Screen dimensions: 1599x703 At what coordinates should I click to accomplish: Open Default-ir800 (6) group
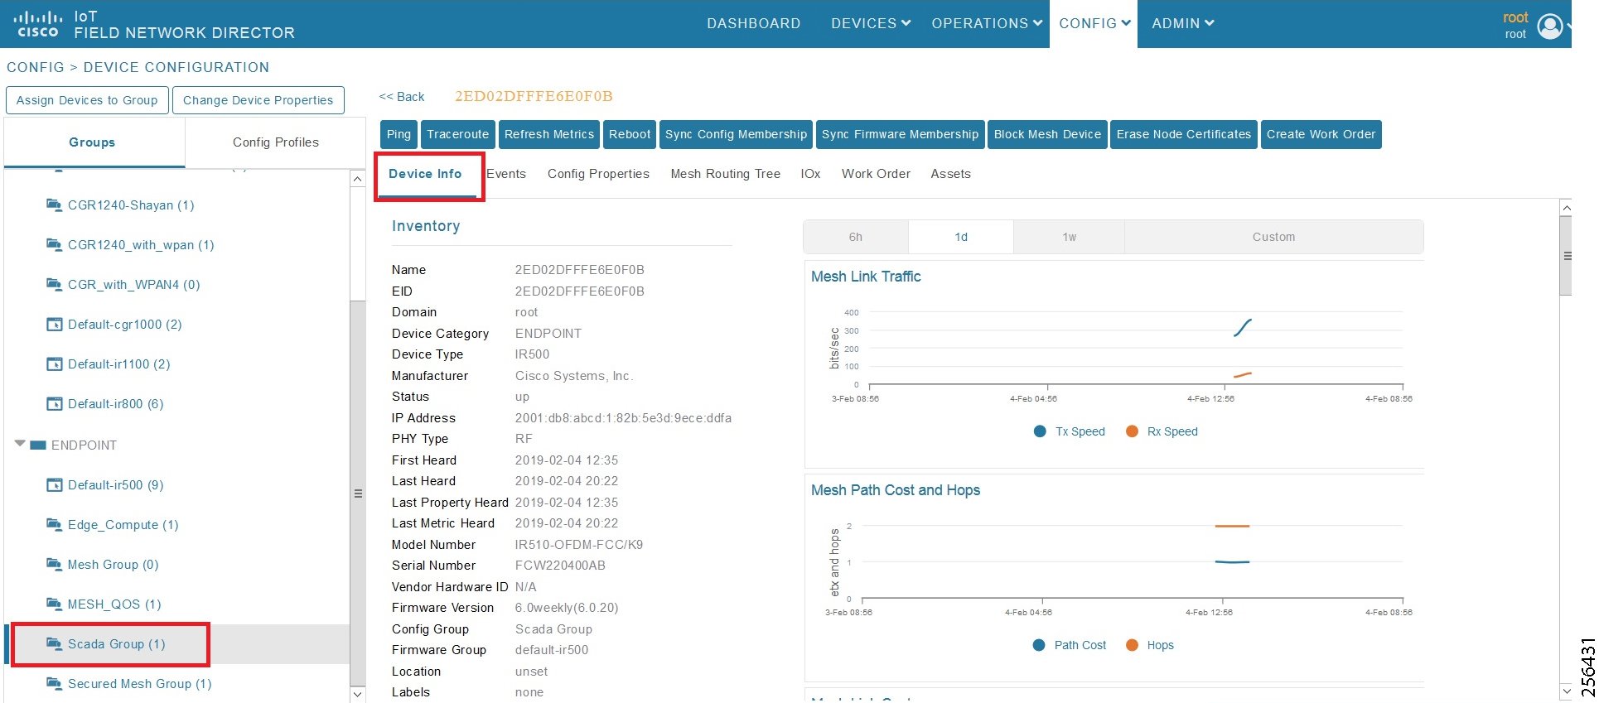tap(116, 404)
